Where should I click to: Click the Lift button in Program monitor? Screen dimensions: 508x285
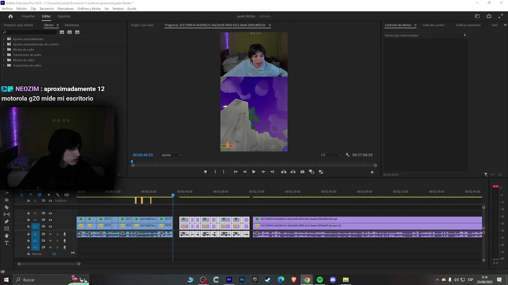284,172
